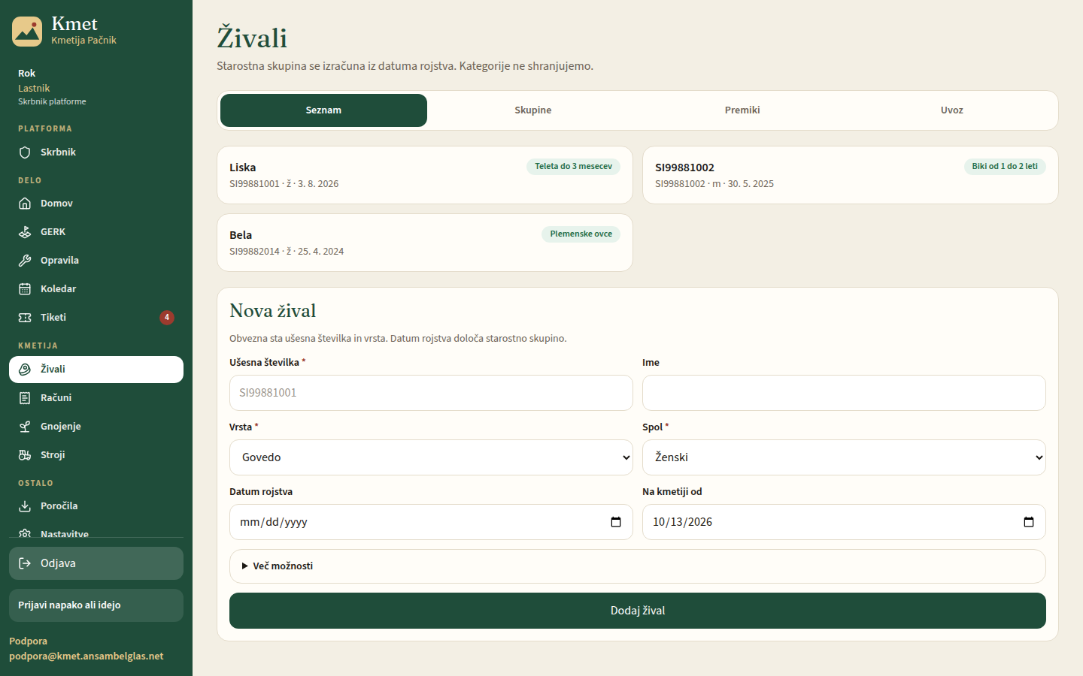1083x676 pixels.
Task: Open Računi via the receipt icon
Action: point(25,398)
